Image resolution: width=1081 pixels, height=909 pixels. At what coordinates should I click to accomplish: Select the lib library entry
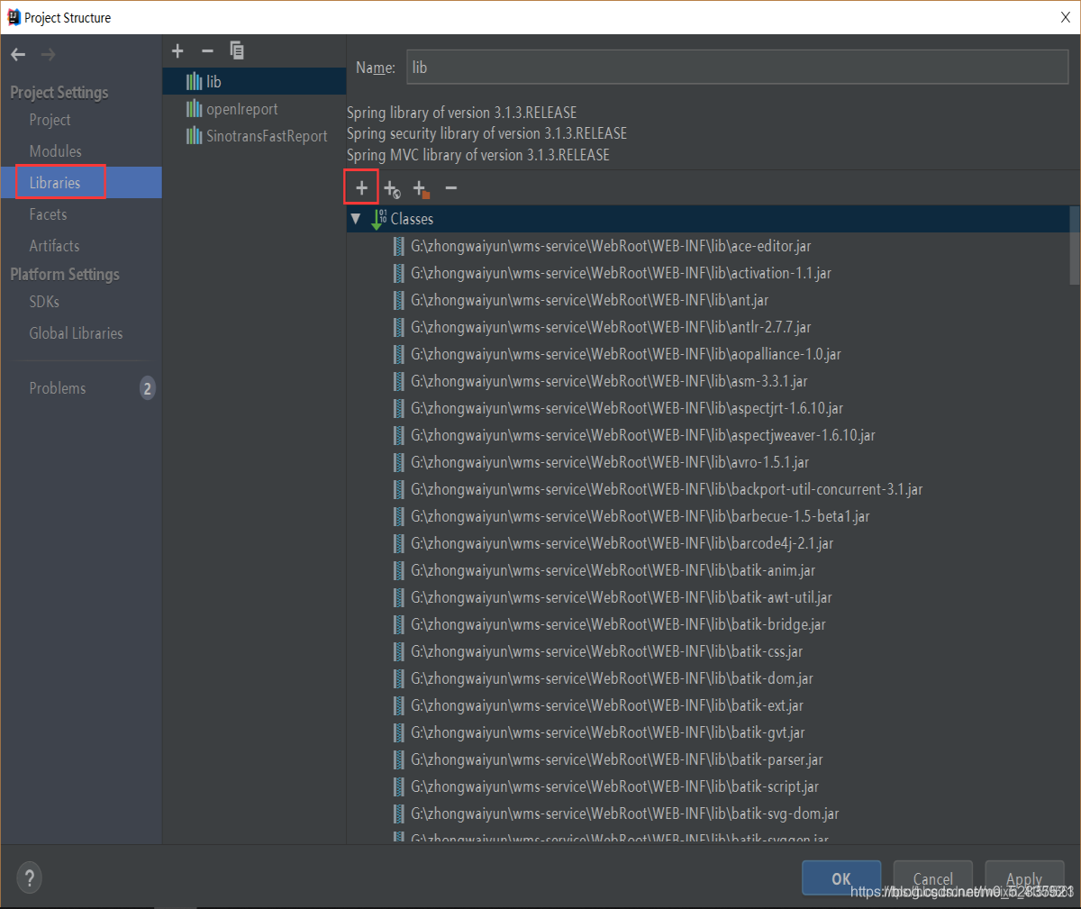(254, 82)
